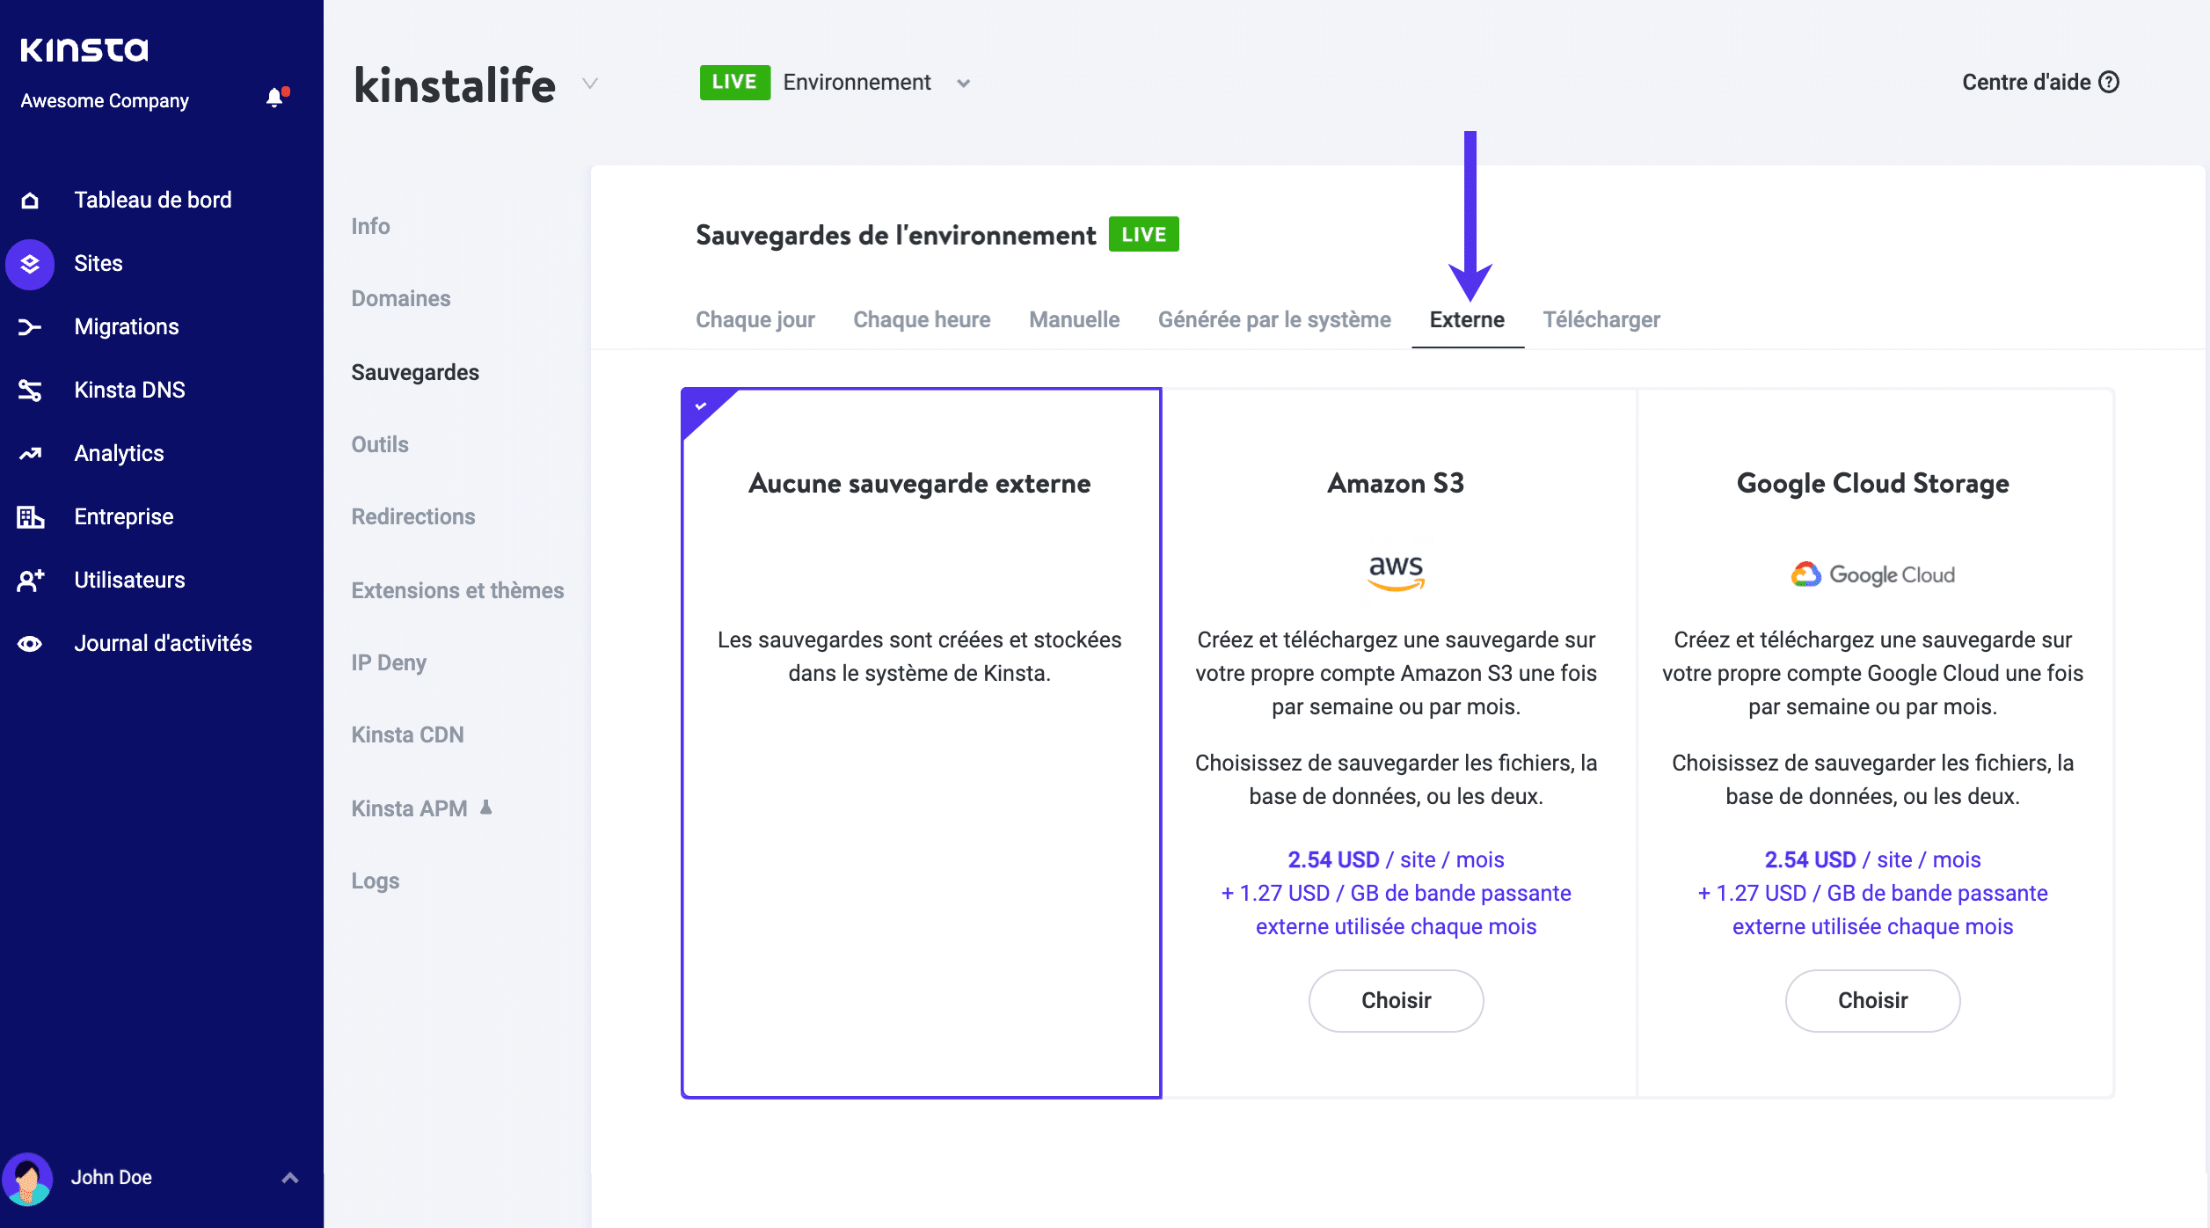Open Utilisateurs via its sidebar icon
Viewport: 2210px width, 1228px height.
click(29, 580)
